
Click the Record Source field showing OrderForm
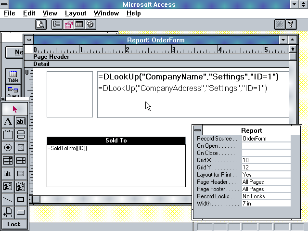click(x=266, y=139)
